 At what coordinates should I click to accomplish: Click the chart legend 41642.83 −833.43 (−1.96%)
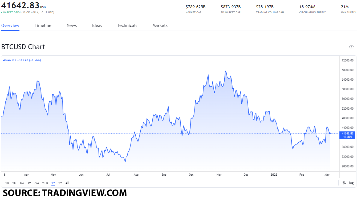click(x=22, y=60)
